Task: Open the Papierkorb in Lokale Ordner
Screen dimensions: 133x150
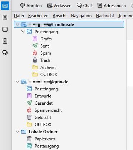Action: click(45, 139)
